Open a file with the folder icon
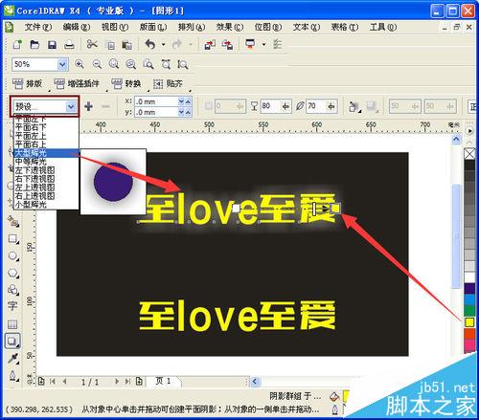 point(34,44)
